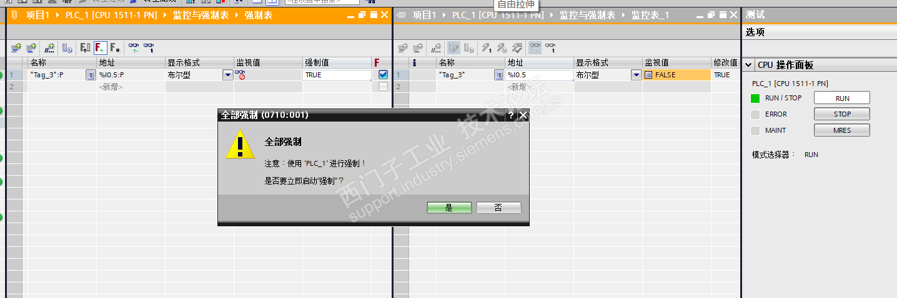Click 修改值 column header in watch table
The width and height of the screenshot is (897, 298).
pos(726,62)
